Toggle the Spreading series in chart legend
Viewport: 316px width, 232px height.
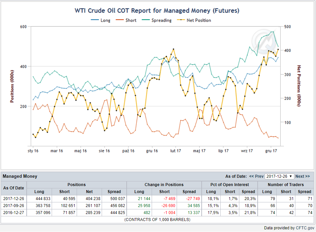point(157,20)
